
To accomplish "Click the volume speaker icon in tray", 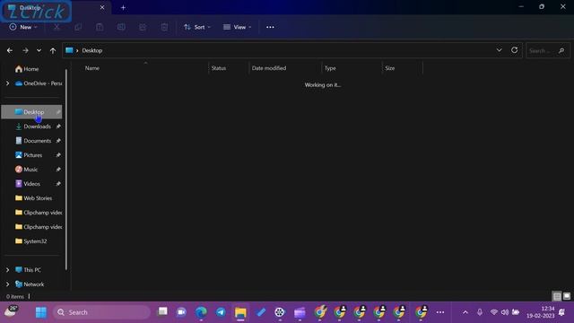I will (505, 312).
